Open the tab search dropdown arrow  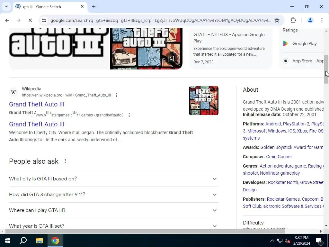coord(6,6)
